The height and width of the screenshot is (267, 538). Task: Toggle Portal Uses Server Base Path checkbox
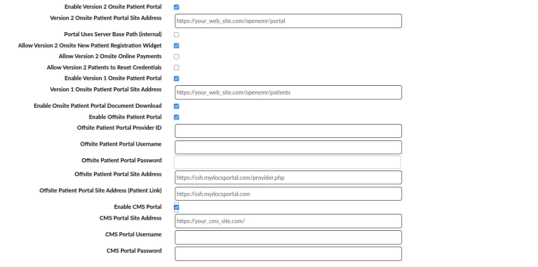176,35
